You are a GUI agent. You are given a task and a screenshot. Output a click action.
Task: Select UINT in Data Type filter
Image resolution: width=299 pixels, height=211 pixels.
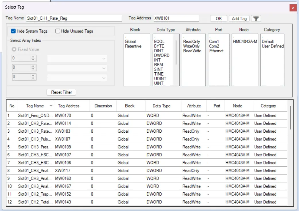[x=159, y=83]
